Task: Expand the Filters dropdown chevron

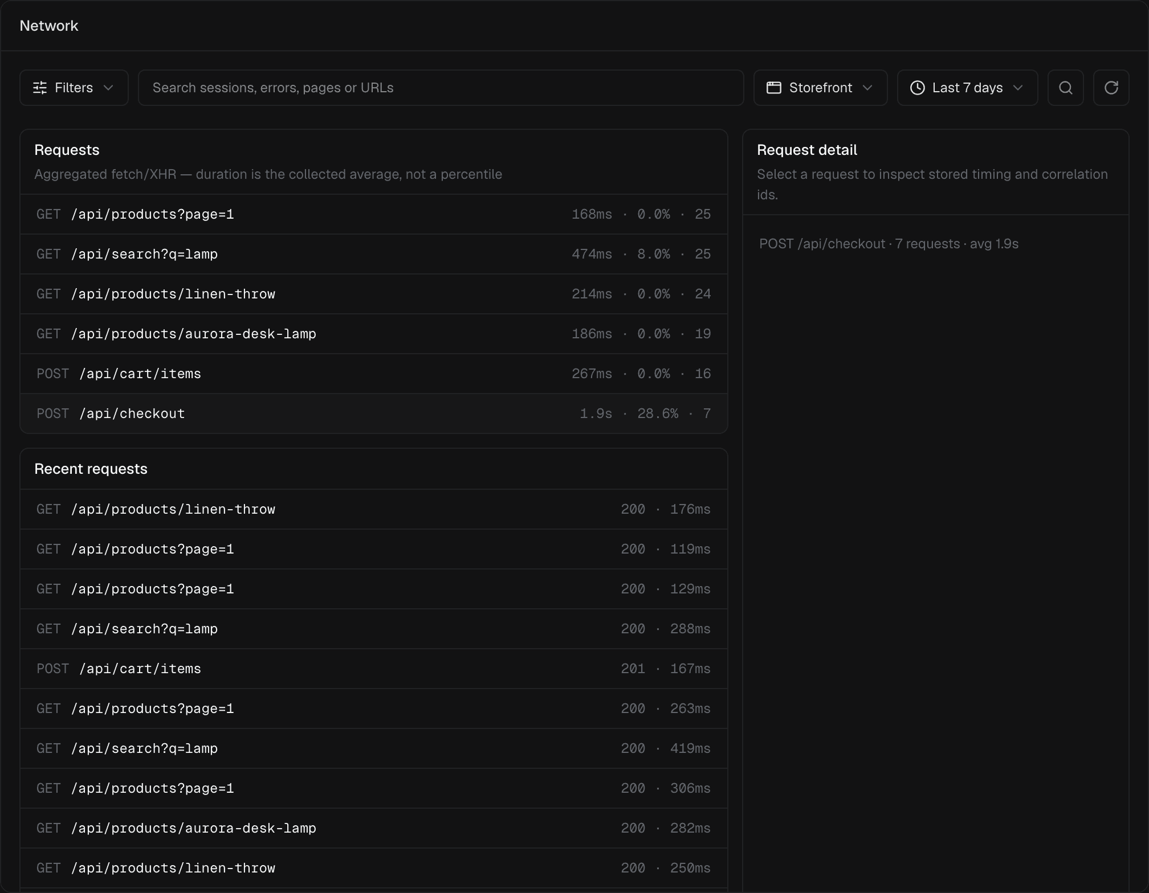Action: 108,88
